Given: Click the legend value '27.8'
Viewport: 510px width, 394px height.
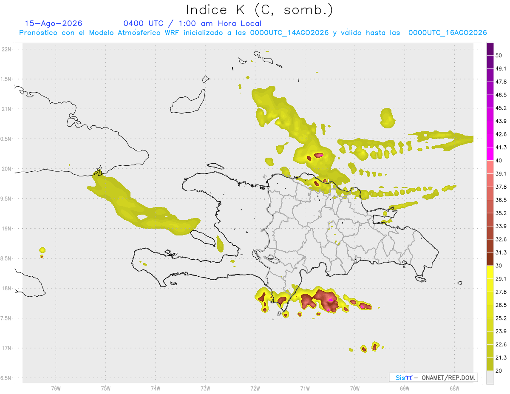Looking at the screenshot, I should click(x=501, y=292).
